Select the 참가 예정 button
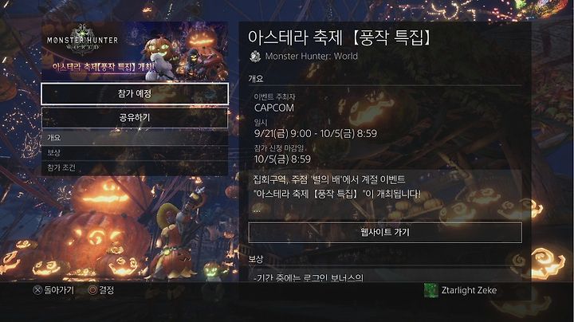Viewport: 574px width, 322px height. 135,94
